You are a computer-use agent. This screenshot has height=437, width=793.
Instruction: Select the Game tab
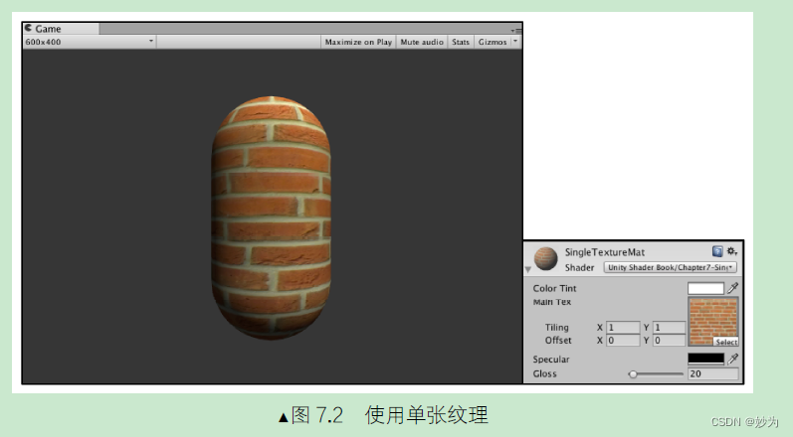point(61,29)
